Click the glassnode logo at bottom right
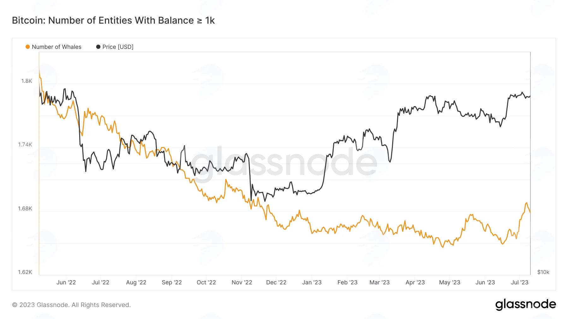568x319 pixels. pyautogui.click(x=525, y=305)
